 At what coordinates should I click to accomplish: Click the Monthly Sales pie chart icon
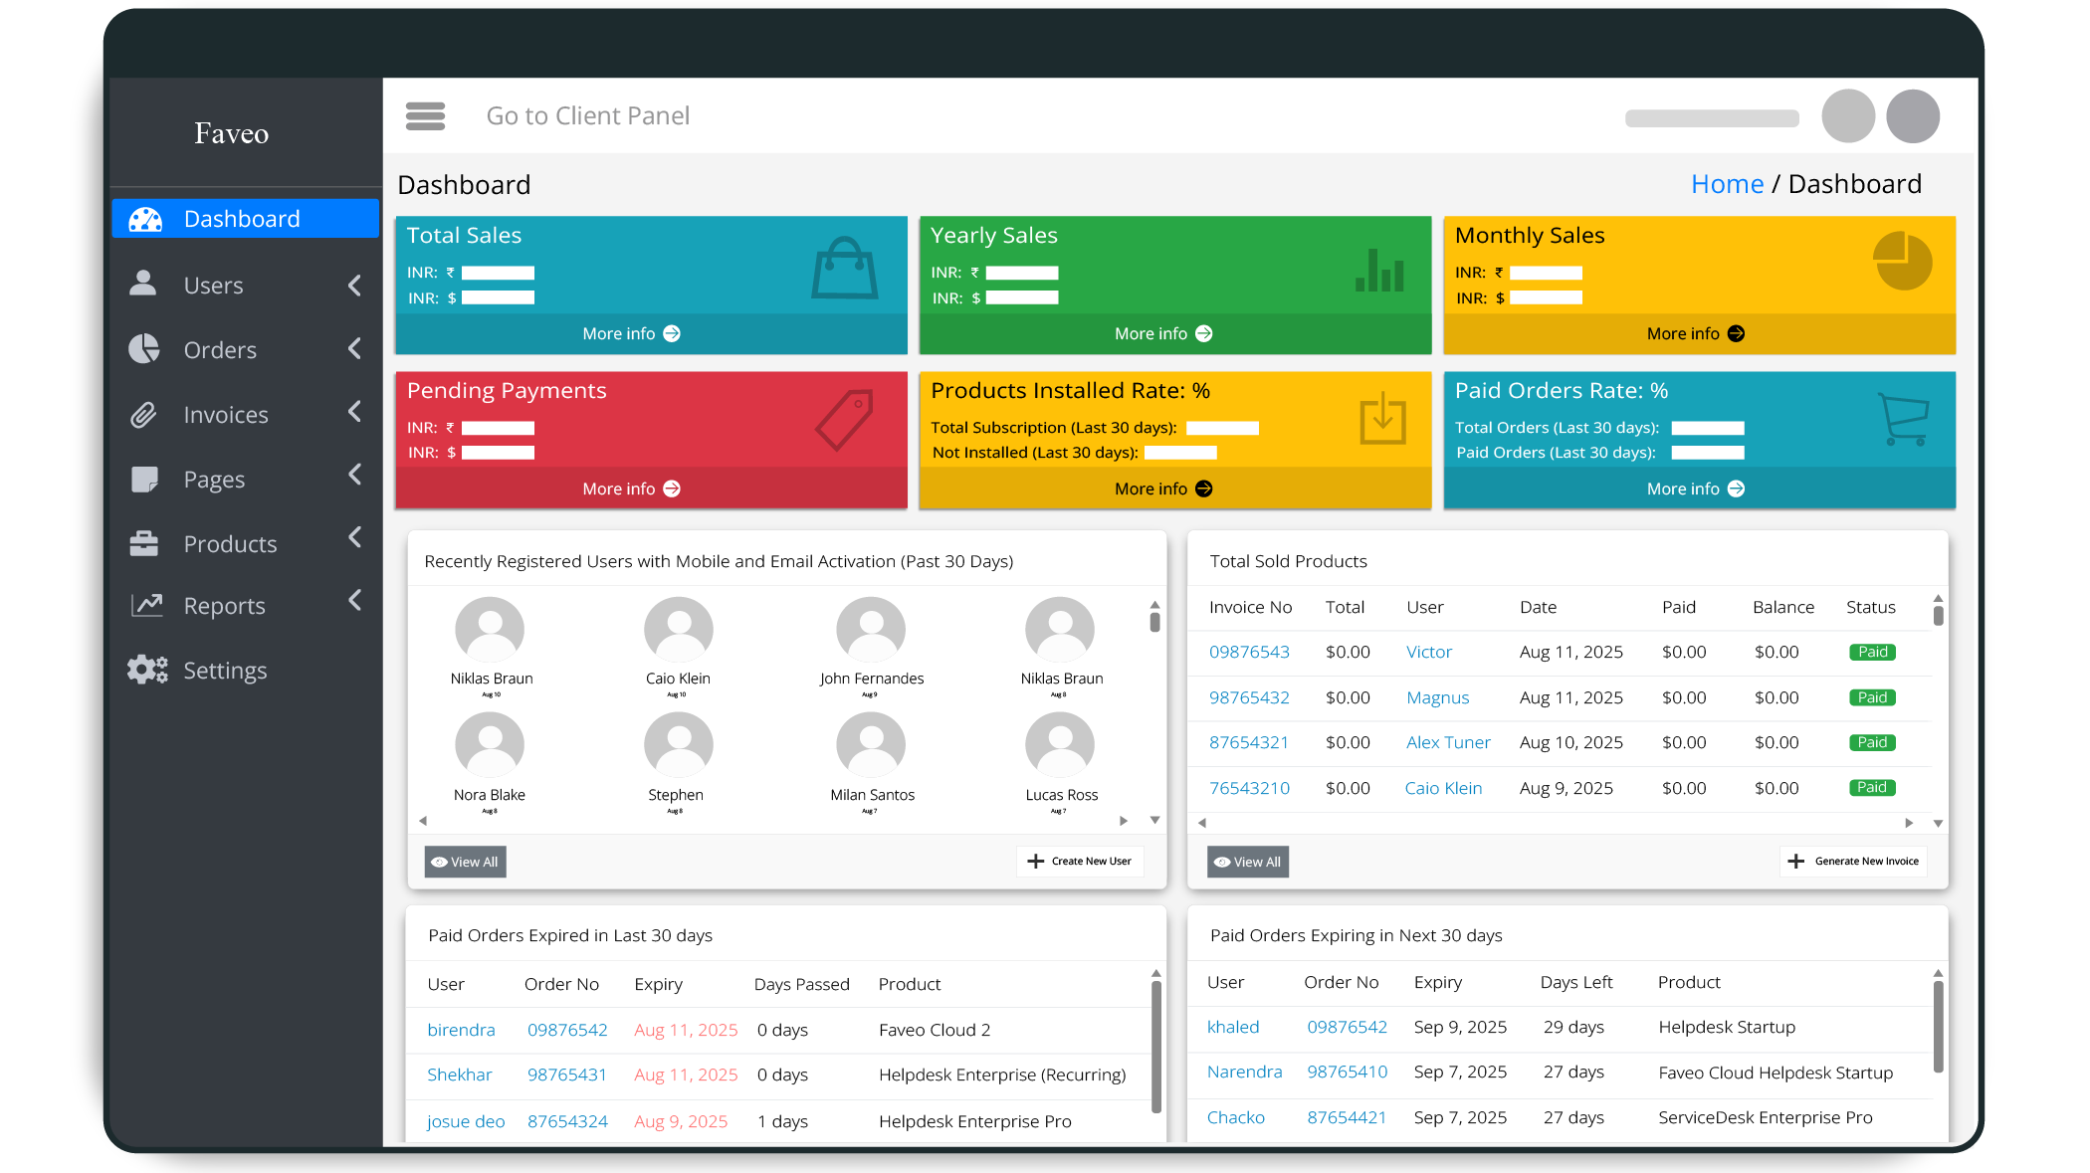click(1902, 261)
